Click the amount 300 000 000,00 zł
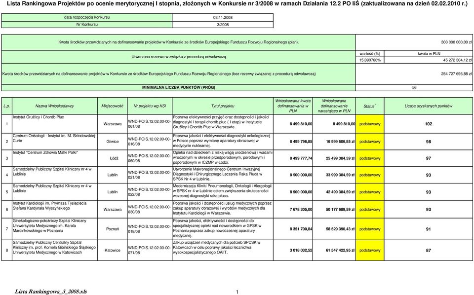 [456, 42]
